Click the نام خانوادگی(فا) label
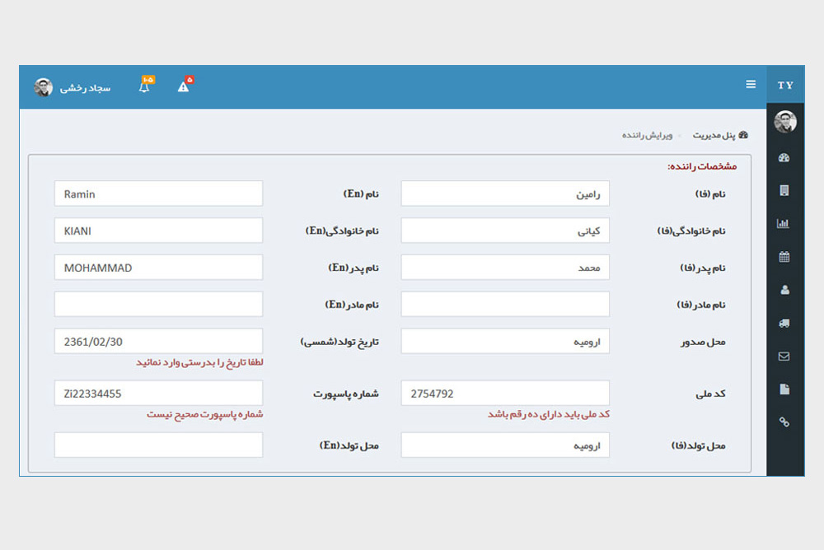This screenshot has height=550, width=824. tap(691, 231)
